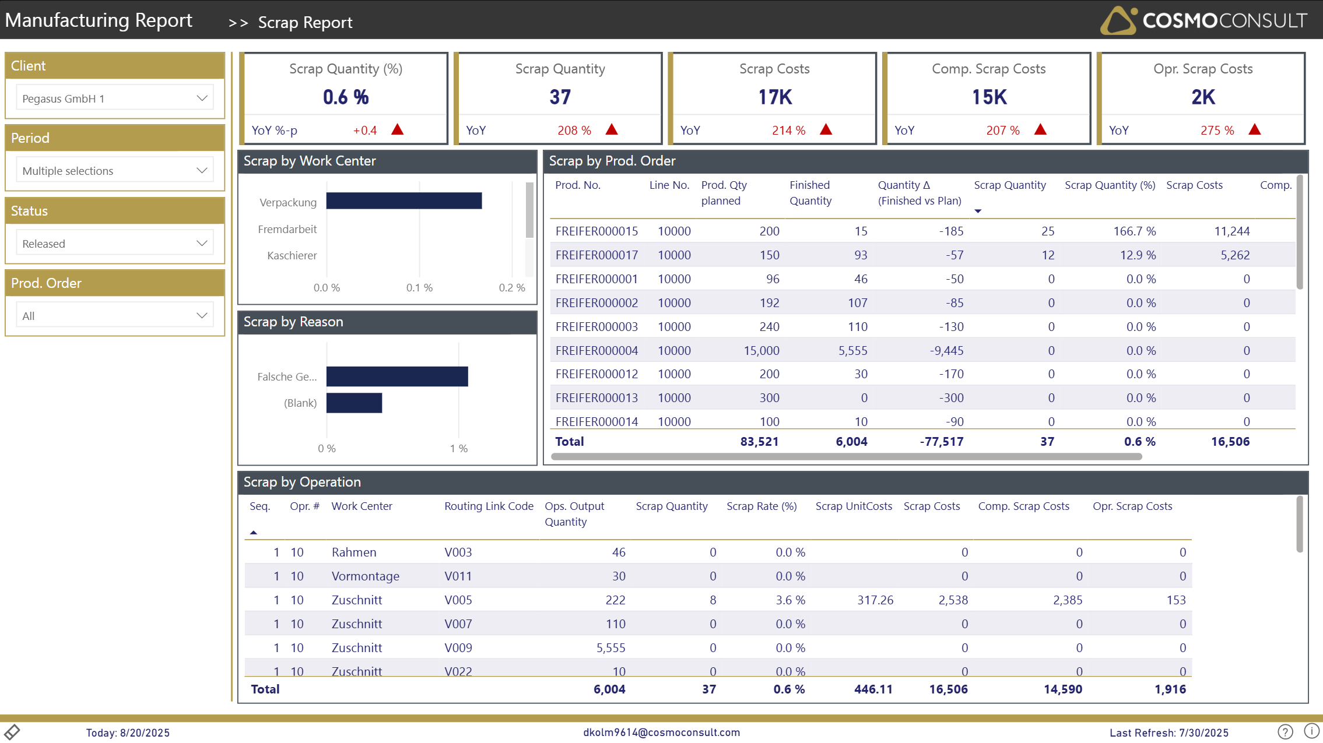Select the Verpackung bar in chart
Image resolution: width=1323 pixels, height=743 pixels.
403,201
